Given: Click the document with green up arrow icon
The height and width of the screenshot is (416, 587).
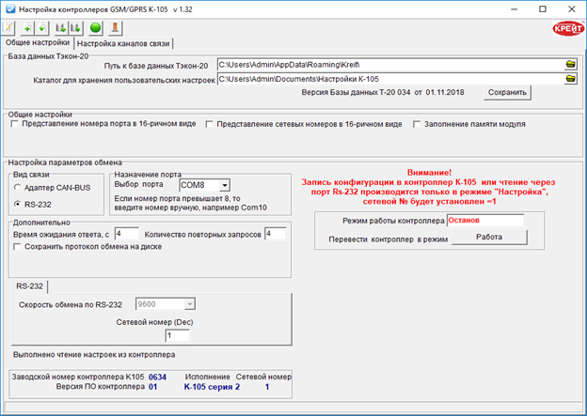Looking at the screenshot, I should pos(27,28).
